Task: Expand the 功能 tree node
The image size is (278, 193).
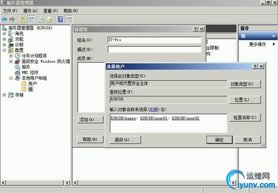Action: pos(4,39)
